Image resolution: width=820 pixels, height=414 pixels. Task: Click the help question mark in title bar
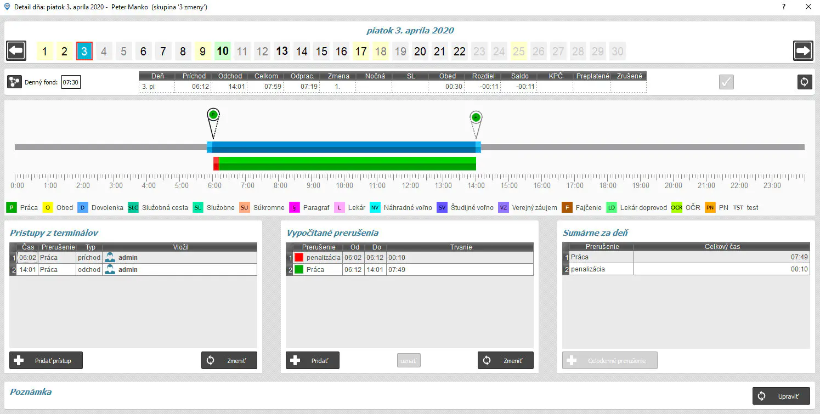pyautogui.click(x=784, y=7)
